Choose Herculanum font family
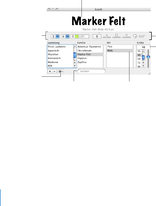 click(x=90, y=51)
